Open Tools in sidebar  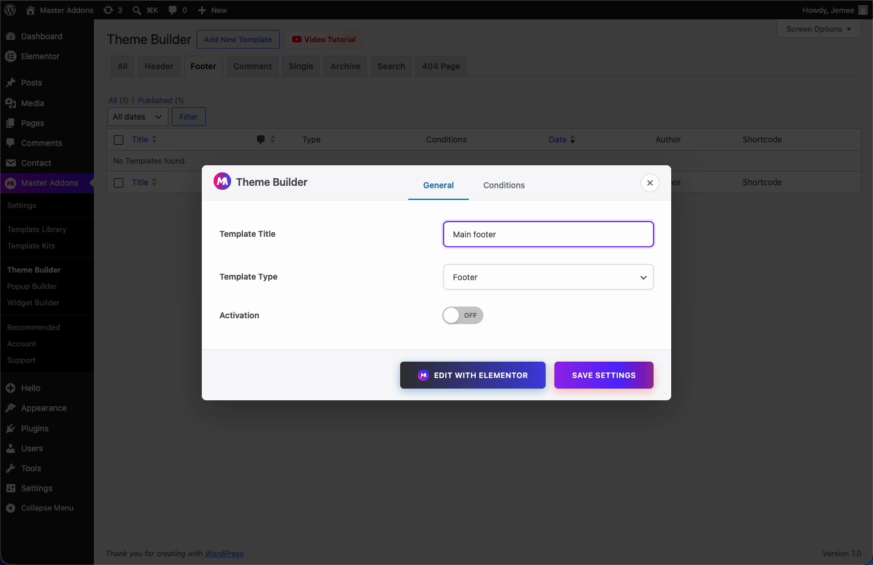[47, 468]
